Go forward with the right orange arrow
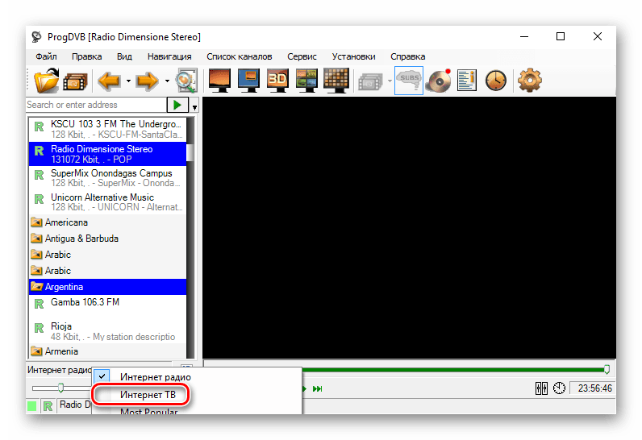Viewport: 642px width, 440px height. pos(148,81)
